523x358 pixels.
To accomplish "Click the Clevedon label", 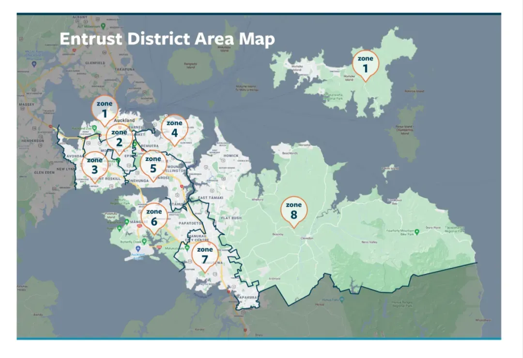I will [x=307, y=238].
